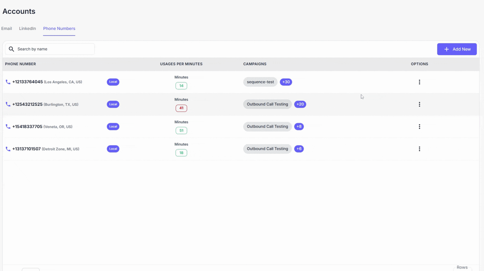Click the phone icon beside +12133764045
Viewport: 484px width, 271px height.
click(x=8, y=82)
